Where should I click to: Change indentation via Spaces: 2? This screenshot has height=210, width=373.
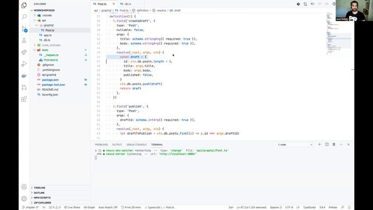coord(276,208)
